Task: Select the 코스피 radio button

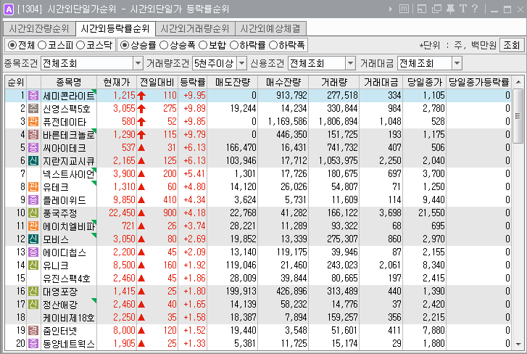Action: click(41, 45)
